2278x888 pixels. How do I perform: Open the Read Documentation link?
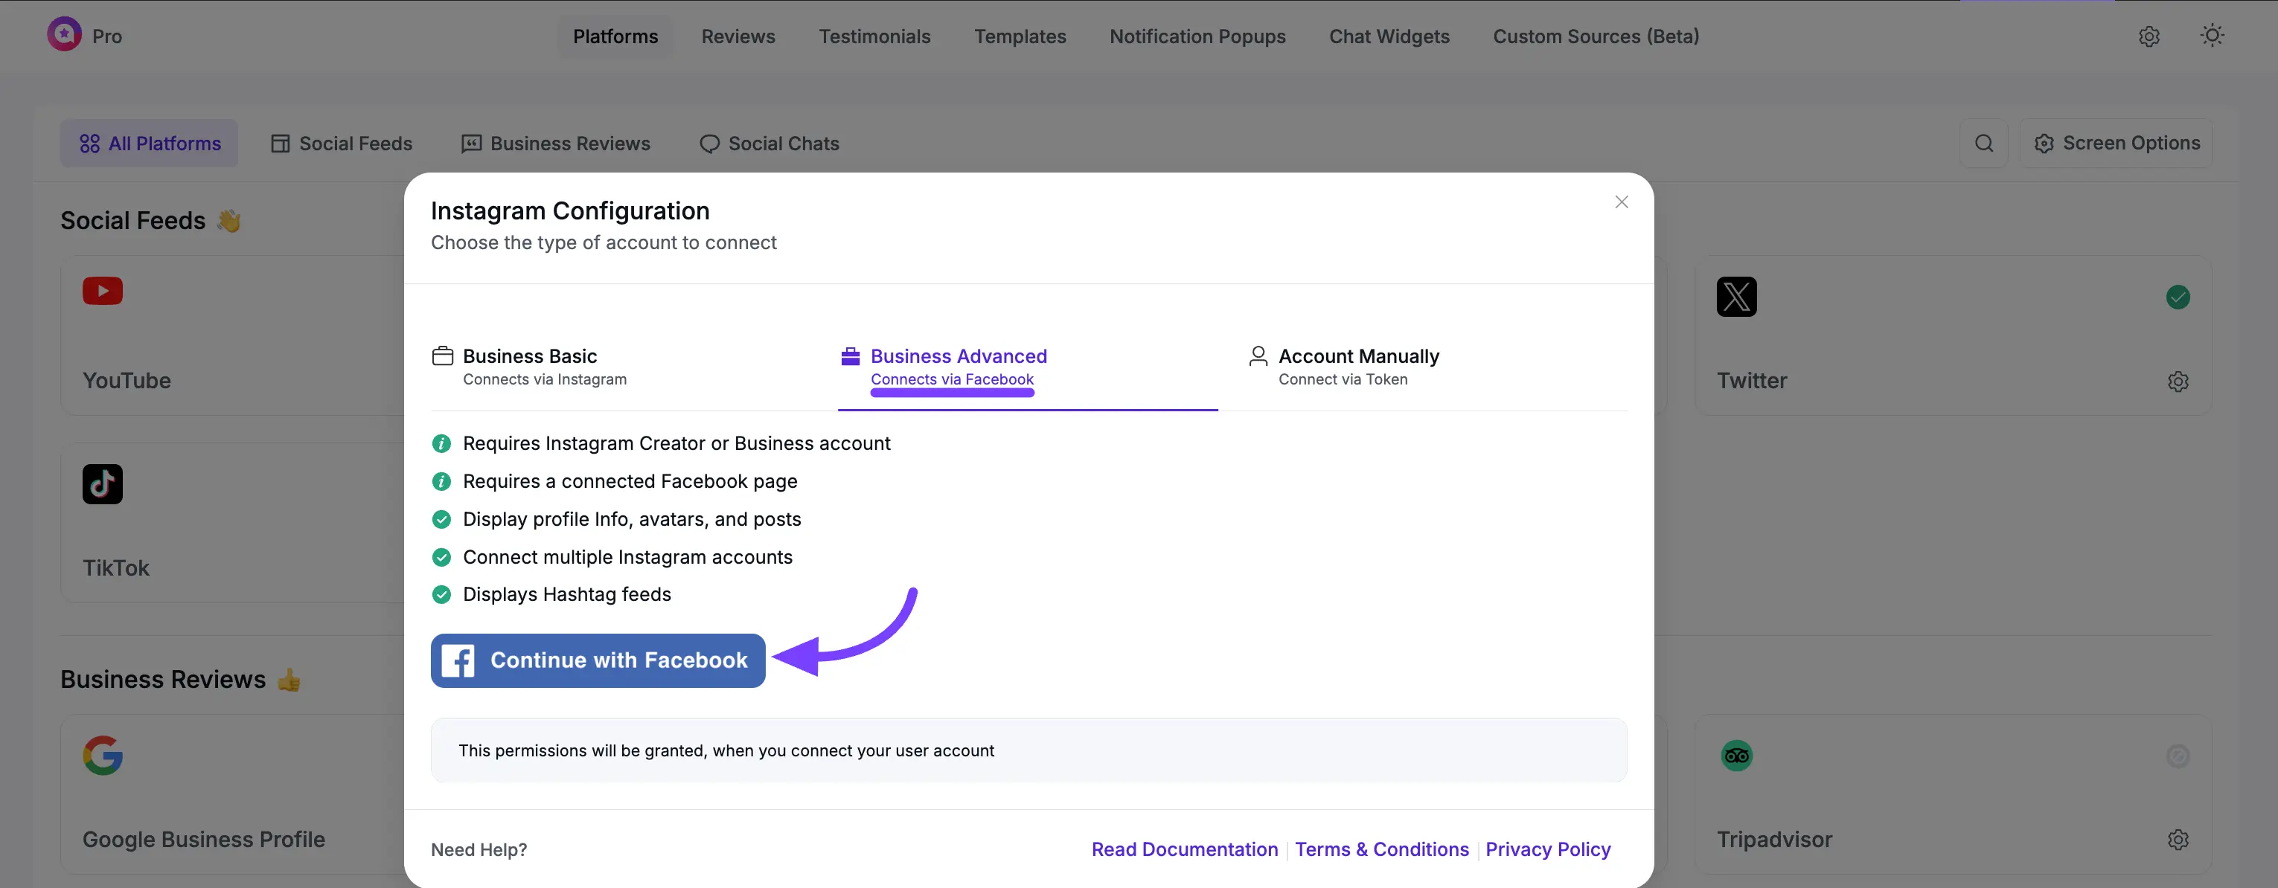[1184, 849]
